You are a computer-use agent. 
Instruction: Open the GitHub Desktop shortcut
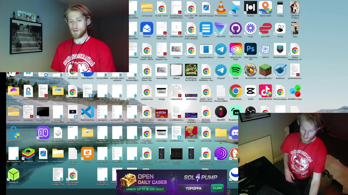(x=235, y=28)
